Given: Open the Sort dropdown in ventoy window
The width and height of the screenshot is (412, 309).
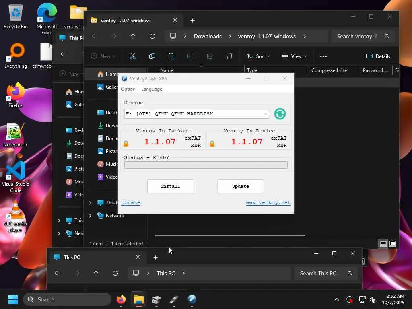Looking at the screenshot, I should point(258,56).
